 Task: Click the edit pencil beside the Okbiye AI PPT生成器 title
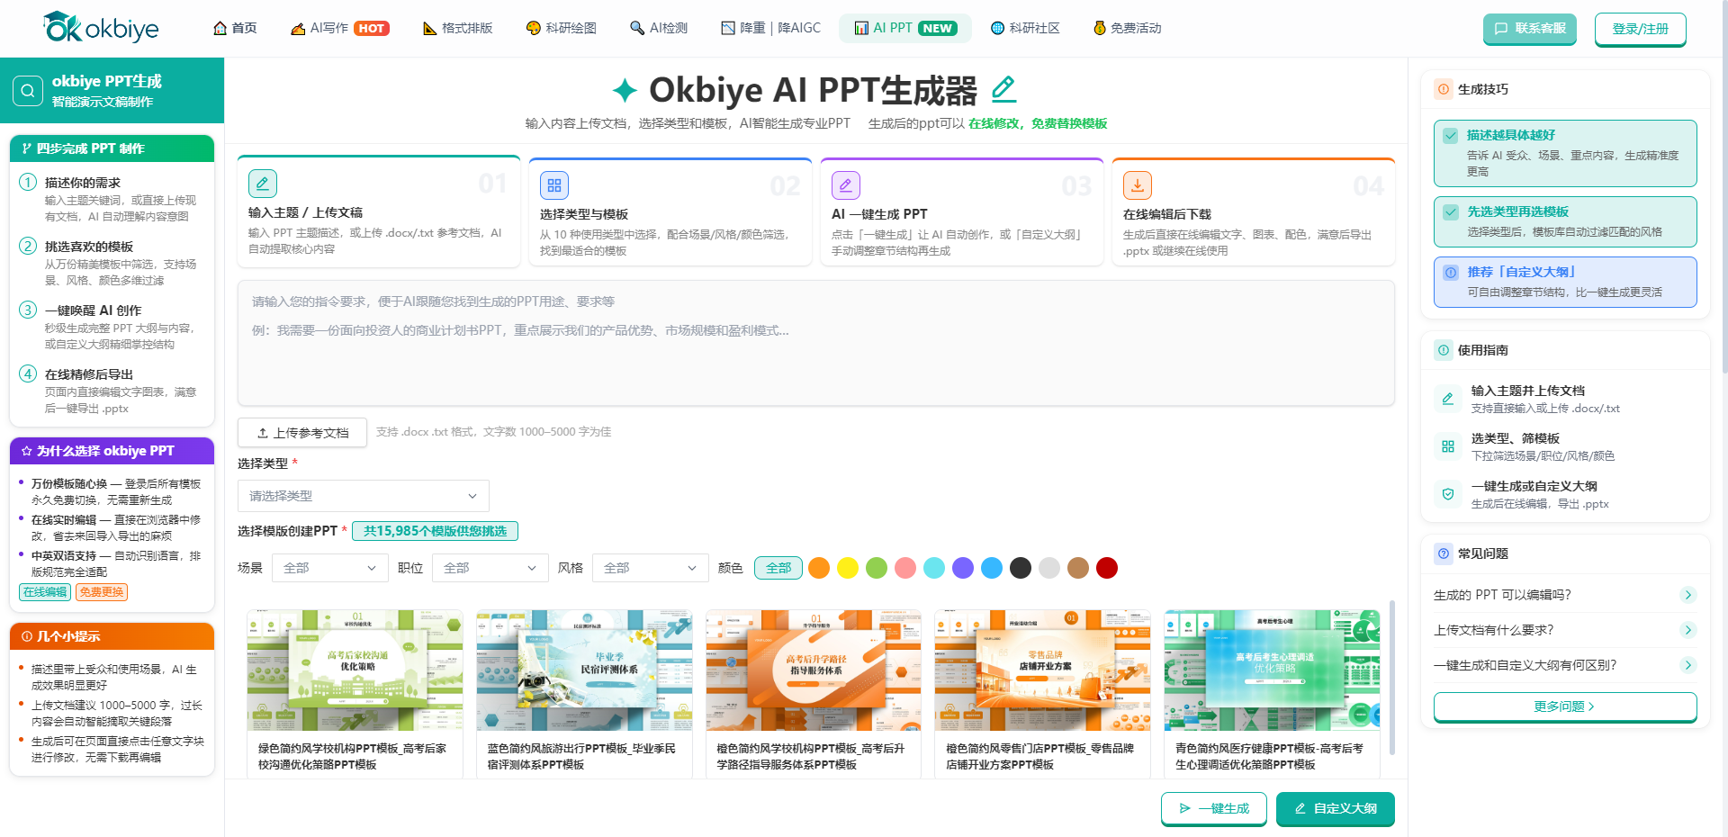(1003, 88)
